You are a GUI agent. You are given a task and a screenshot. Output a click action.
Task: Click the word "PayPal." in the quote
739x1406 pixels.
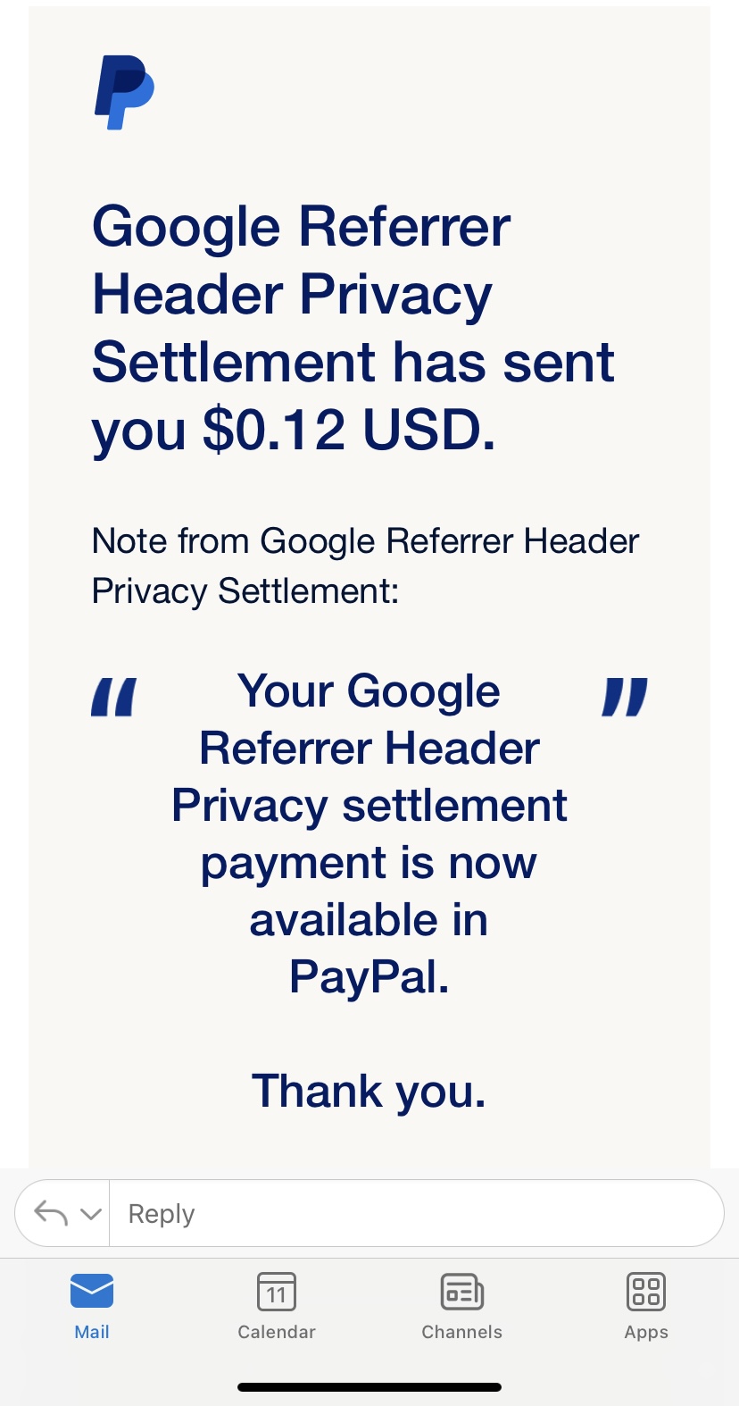[x=369, y=977]
